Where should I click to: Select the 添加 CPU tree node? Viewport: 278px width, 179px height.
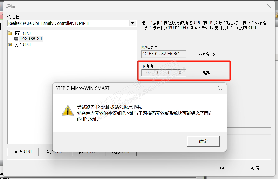22,45
